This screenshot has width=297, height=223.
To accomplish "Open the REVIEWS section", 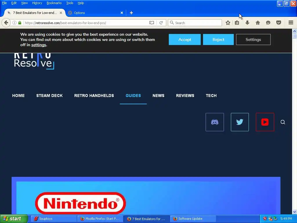I will pos(185,96).
